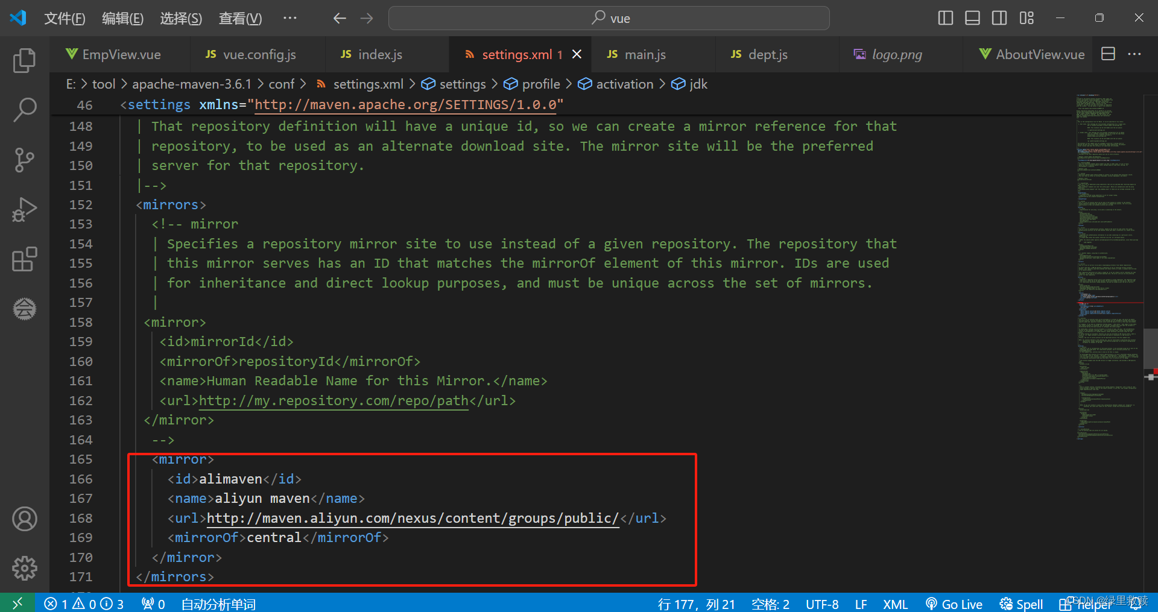
Task: Click the Manage gear icon
Action: pos(24,567)
